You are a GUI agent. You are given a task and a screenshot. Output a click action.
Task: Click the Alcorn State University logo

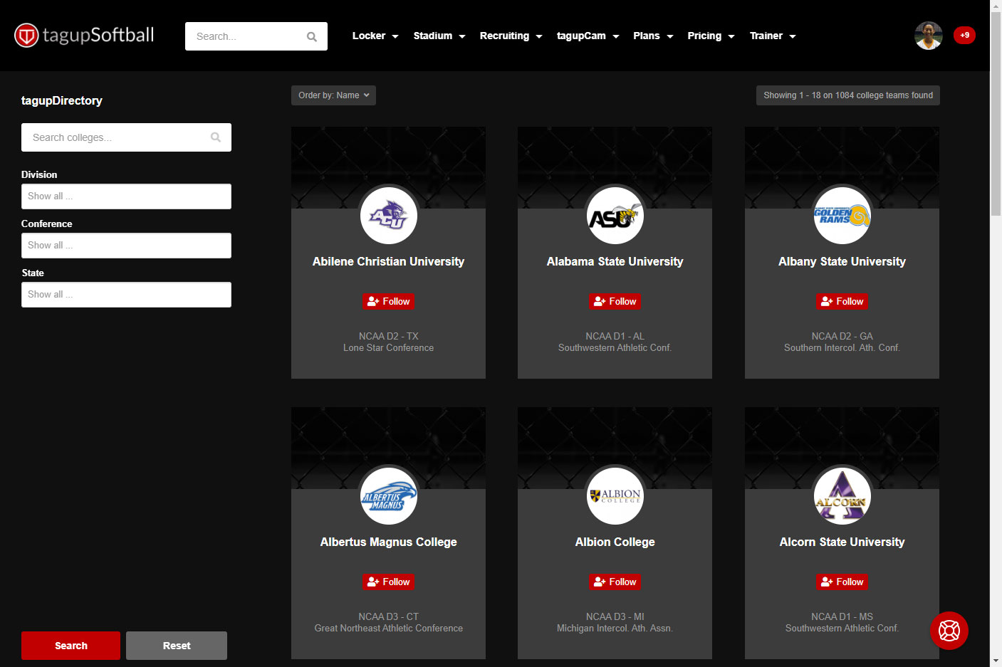pos(842,495)
